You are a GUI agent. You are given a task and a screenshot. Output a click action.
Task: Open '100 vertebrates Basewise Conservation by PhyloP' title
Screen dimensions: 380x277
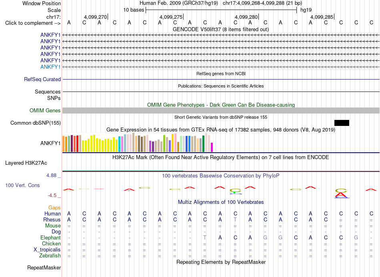coord(221,175)
